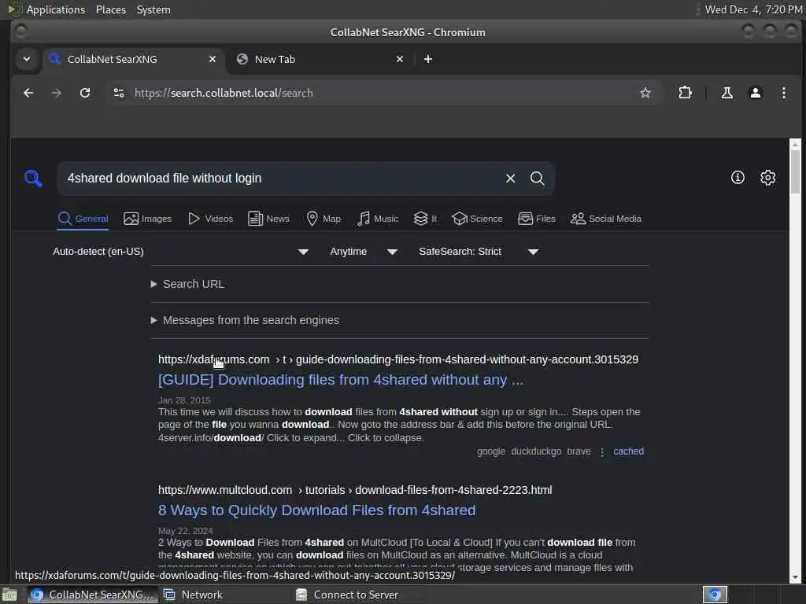The height and width of the screenshot is (604, 806).
Task: Open the preferences gear icon
Action: 768,178
